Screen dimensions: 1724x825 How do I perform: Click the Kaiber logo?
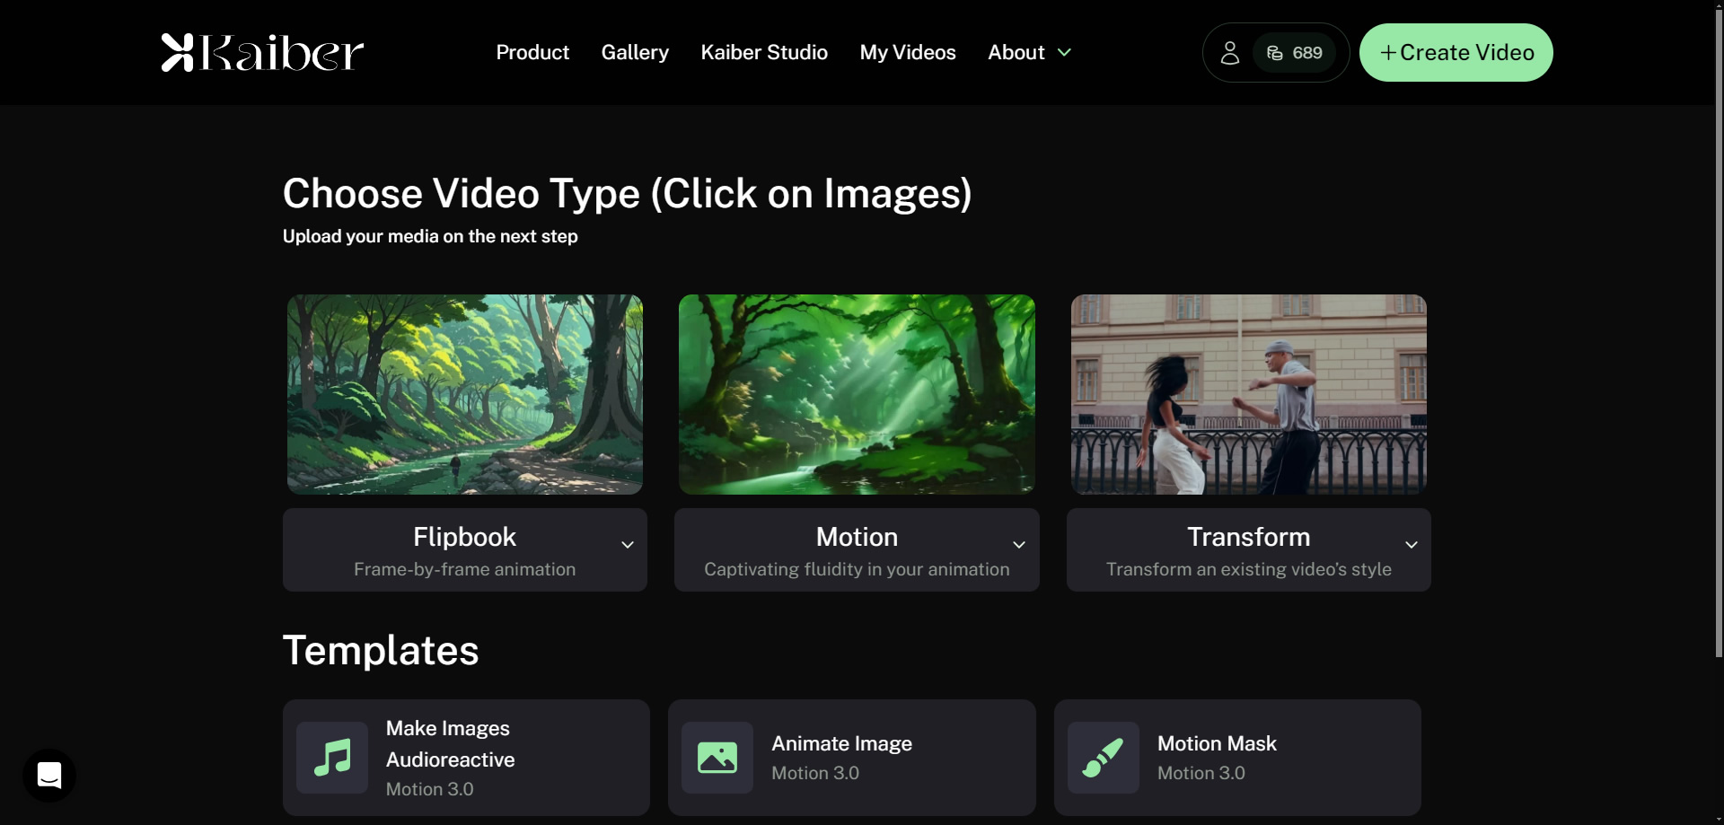(x=262, y=52)
